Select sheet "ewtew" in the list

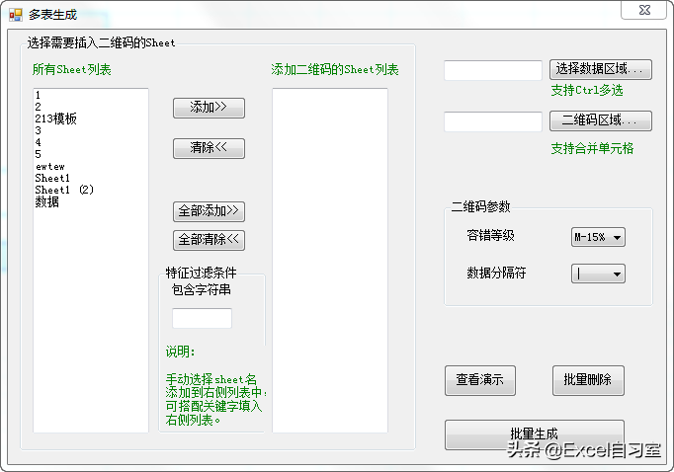click(x=91, y=166)
